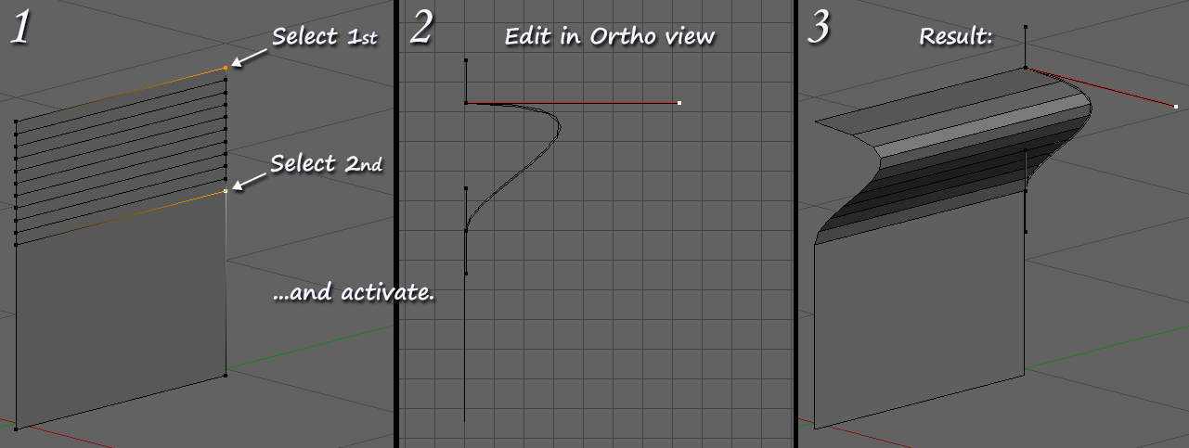Click the curve's rightmost bulge in panel 2
This screenshot has width=1189, height=448.
559,128
